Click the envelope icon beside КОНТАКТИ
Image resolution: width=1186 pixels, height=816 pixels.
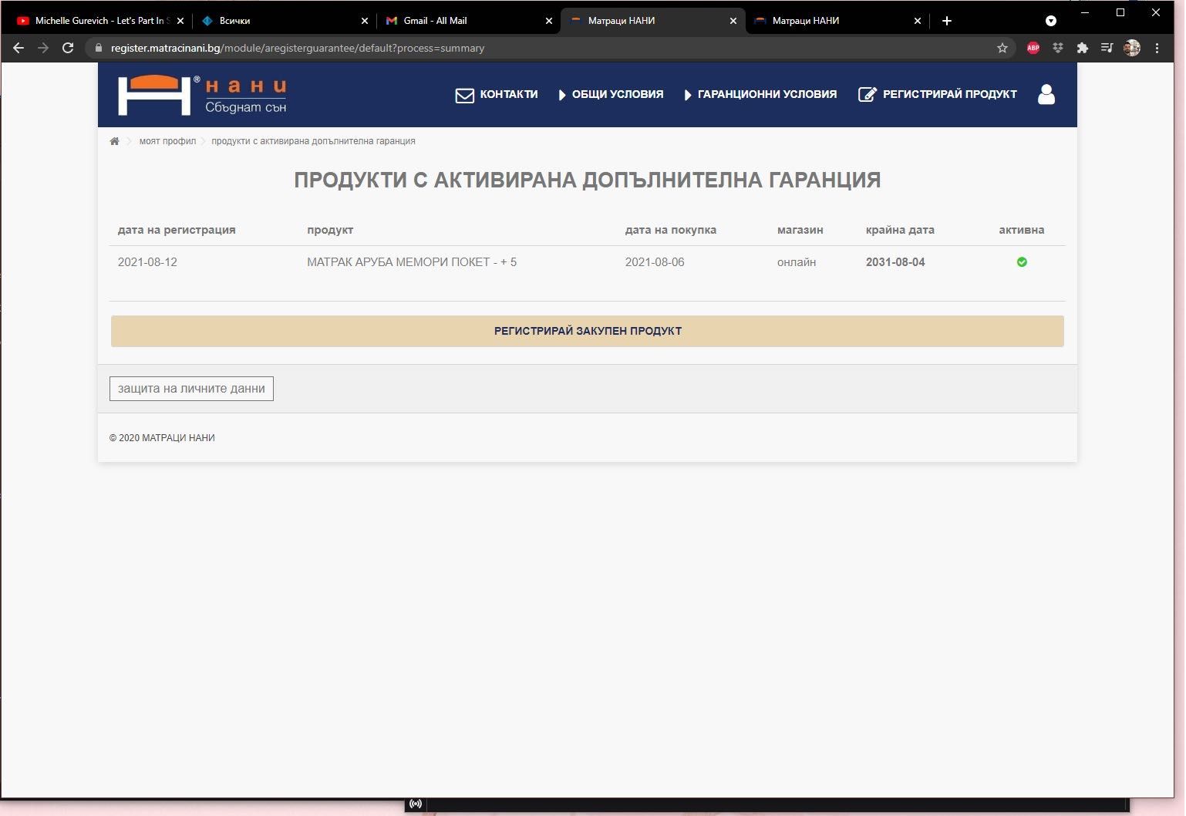[464, 95]
